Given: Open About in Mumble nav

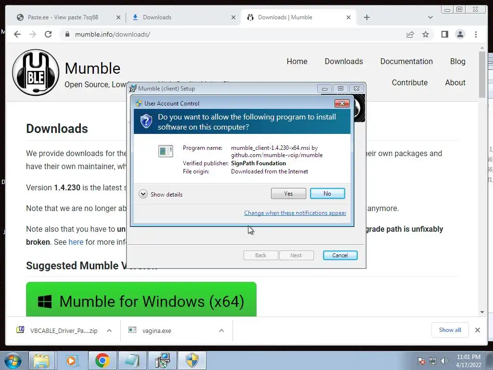Looking at the screenshot, I should pyautogui.click(x=455, y=82).
